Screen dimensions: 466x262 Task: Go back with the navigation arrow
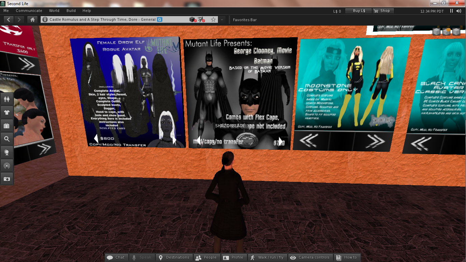(9, 19)
